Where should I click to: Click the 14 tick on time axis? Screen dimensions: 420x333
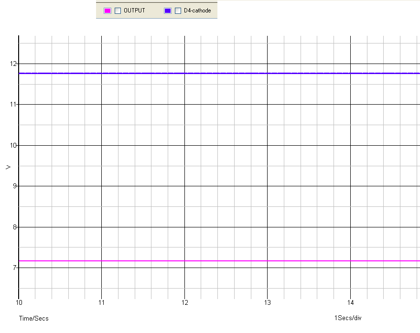pos(350,303)
